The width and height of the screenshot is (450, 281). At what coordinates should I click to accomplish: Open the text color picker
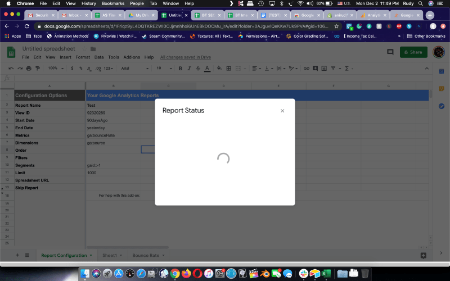click(207, 68)
